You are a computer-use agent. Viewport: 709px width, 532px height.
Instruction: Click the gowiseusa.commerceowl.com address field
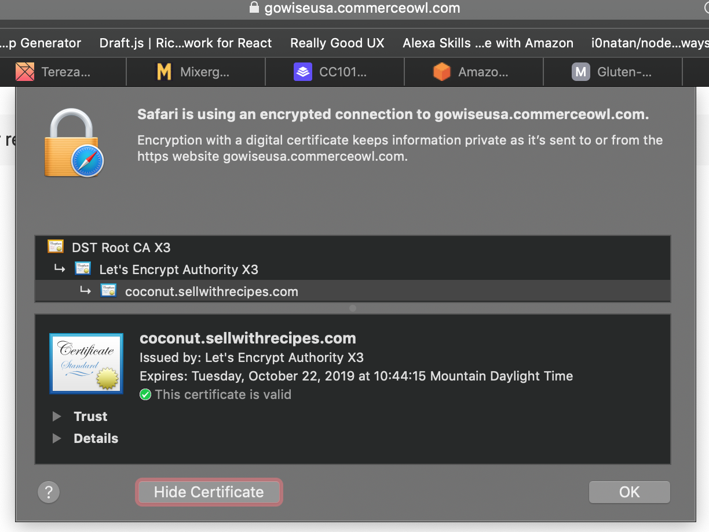point(362,8)
